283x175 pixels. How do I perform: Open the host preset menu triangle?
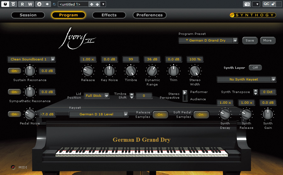click(103, 4)
